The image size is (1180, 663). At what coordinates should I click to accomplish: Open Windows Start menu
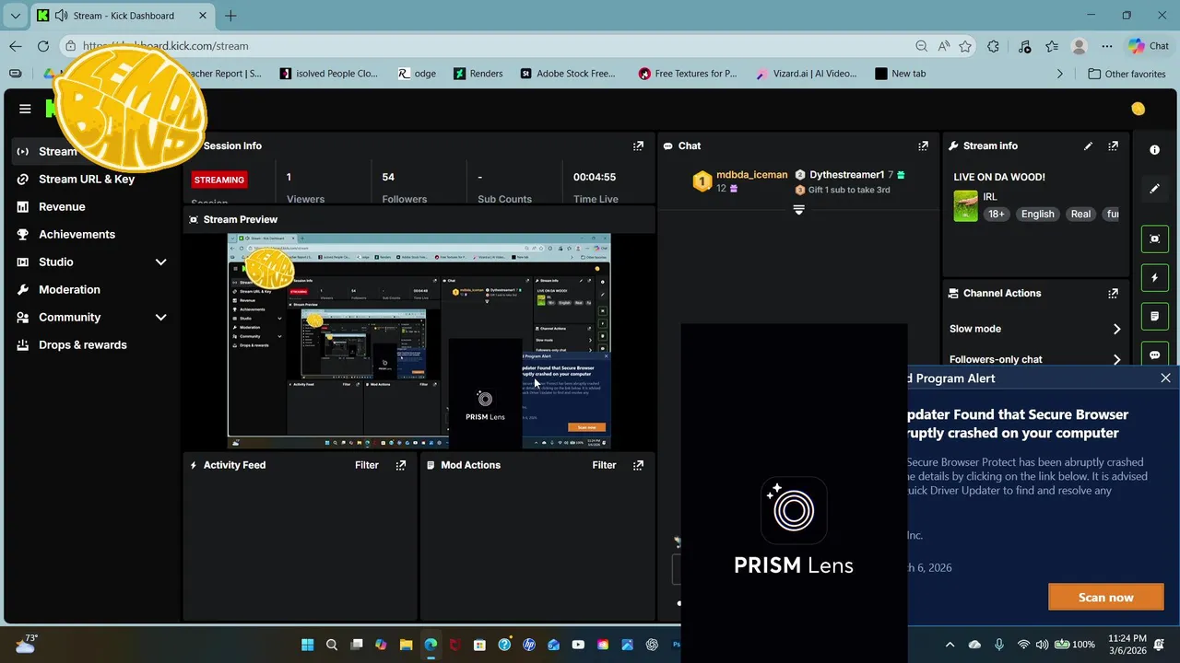tap(307, 645)
